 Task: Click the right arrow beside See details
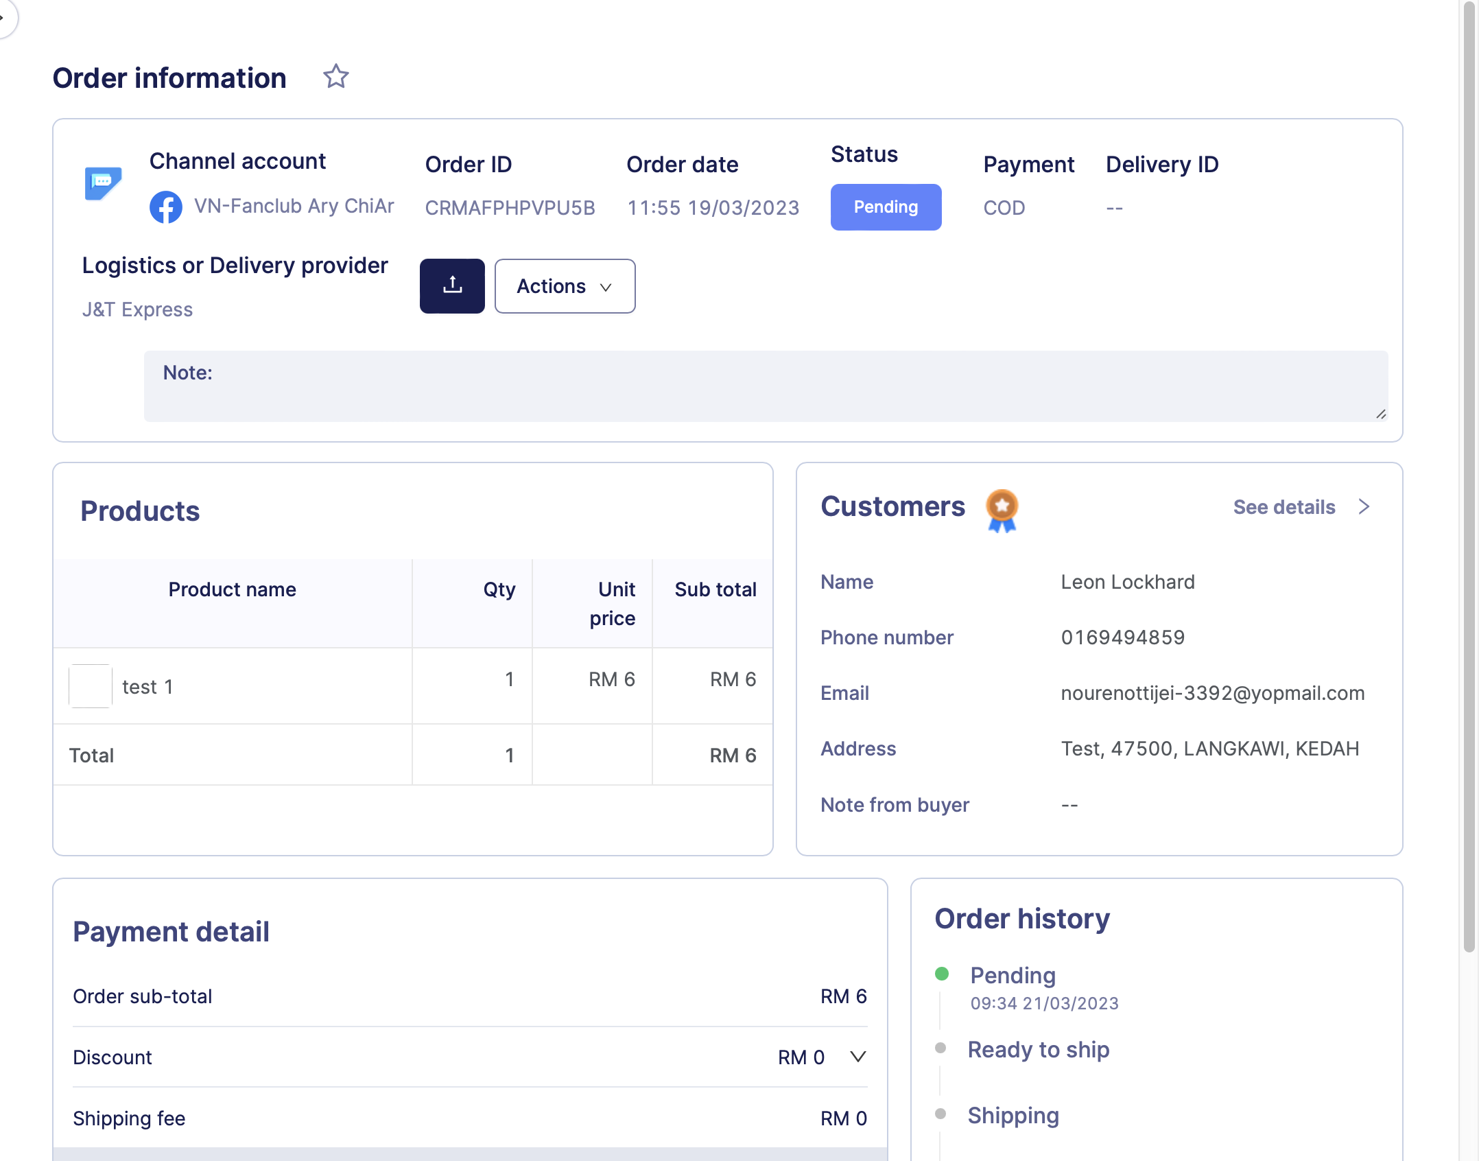coord(1364,507)
